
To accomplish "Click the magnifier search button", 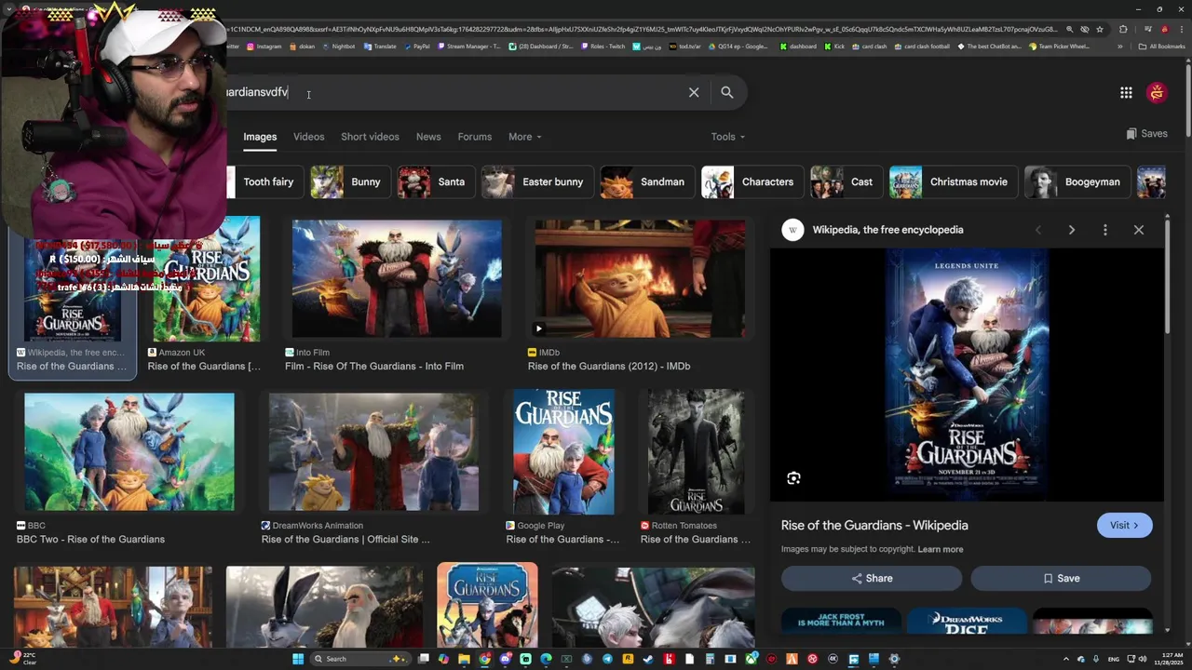I will coord(727,92).
